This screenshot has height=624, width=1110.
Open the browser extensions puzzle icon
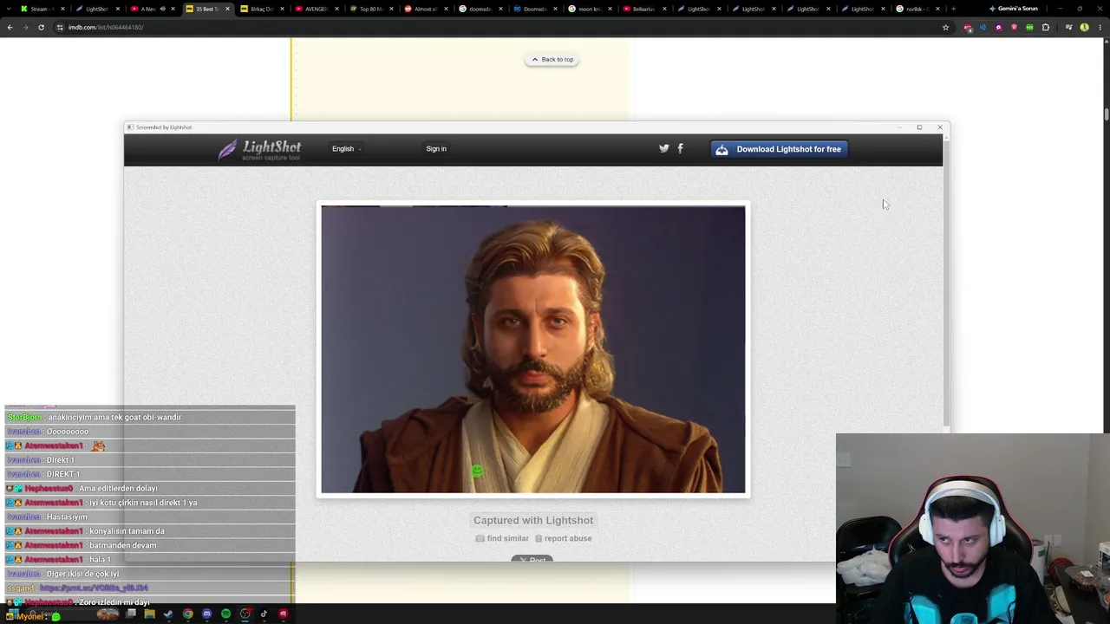tap(1045, 27)
